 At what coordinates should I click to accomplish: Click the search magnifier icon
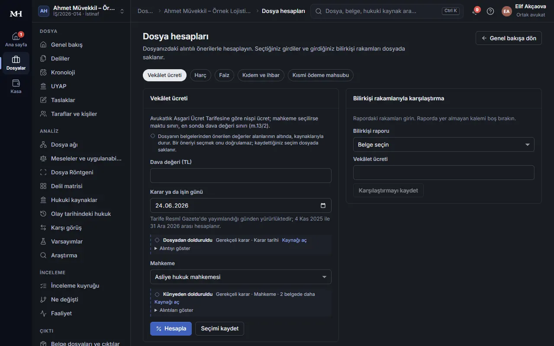[319, 11]
